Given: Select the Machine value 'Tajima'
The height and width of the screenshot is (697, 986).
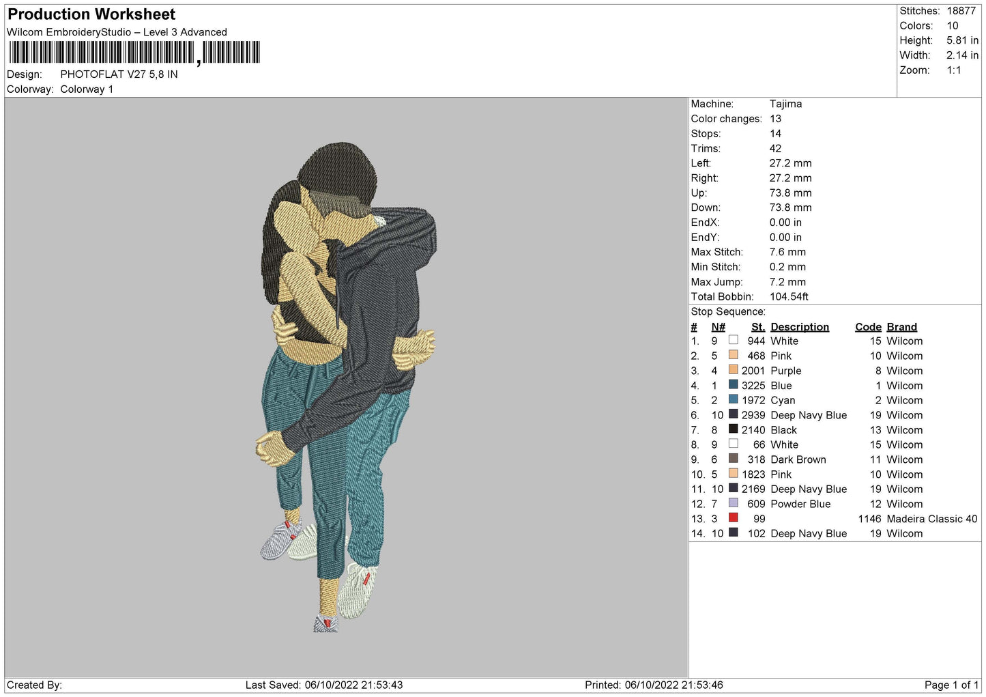Looking at the screenshot, I should (785, 104).
